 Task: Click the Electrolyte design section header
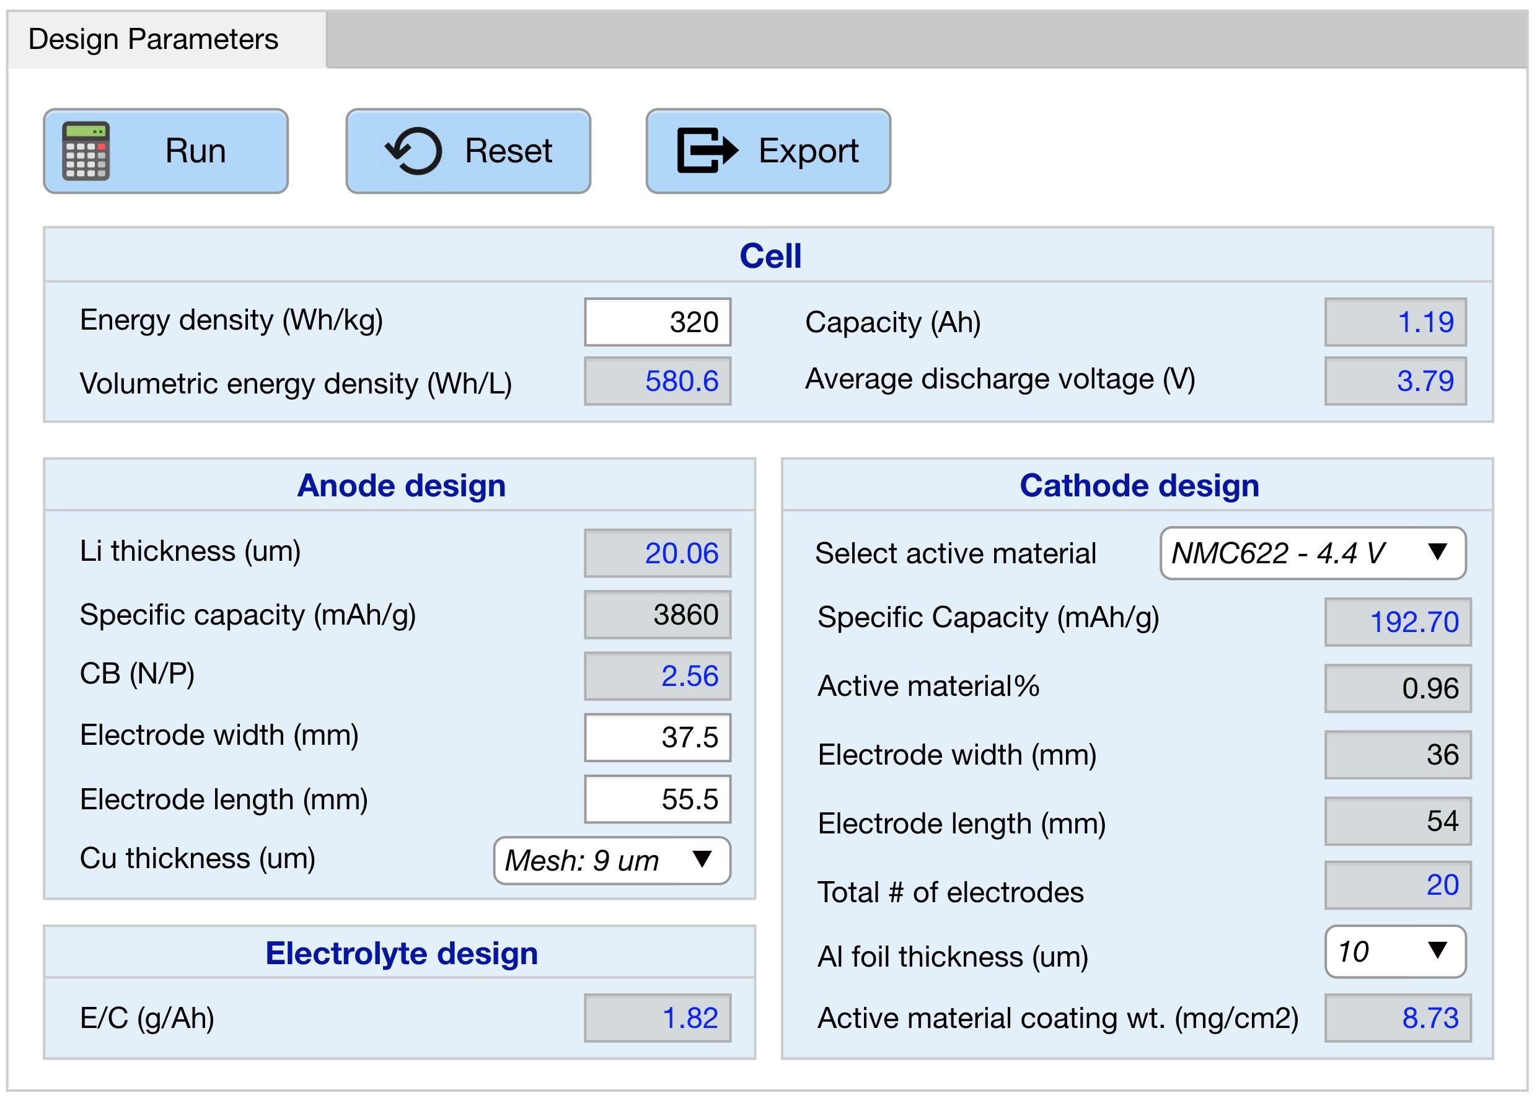coord(401,953)
